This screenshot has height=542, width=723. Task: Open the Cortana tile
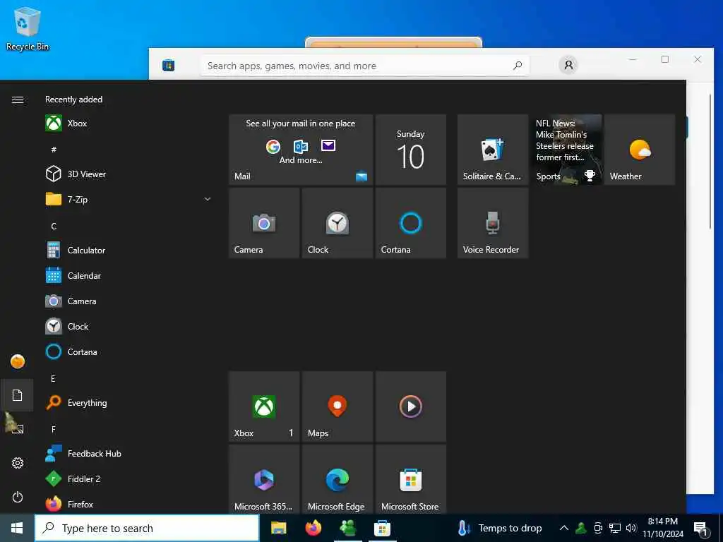(411, 223)
